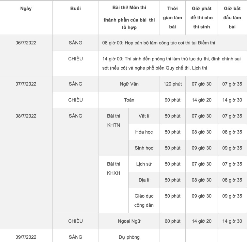Click the "Ngoại Ngữ" subject cell
Viewport: 247px width, 242px height.
(x=129, y=221)
